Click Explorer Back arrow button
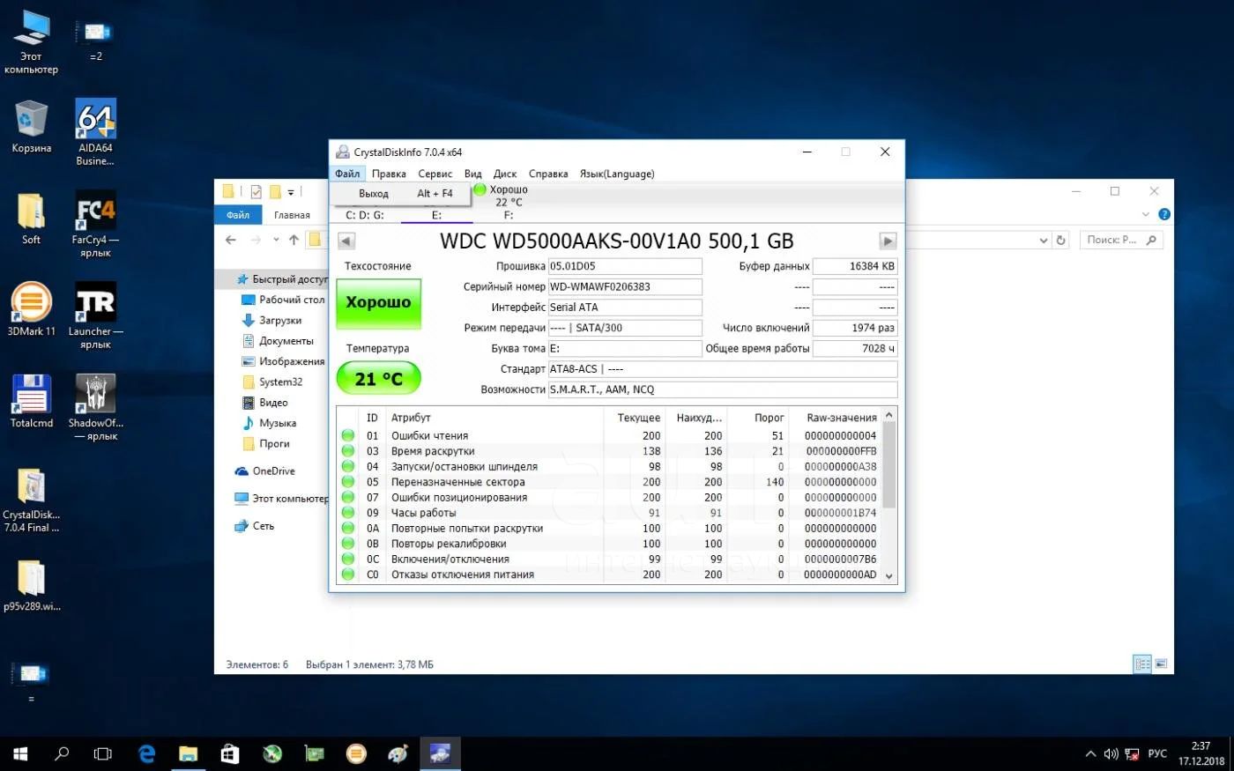The height and width of the screenshot is (771, 1234). point(231,240)
